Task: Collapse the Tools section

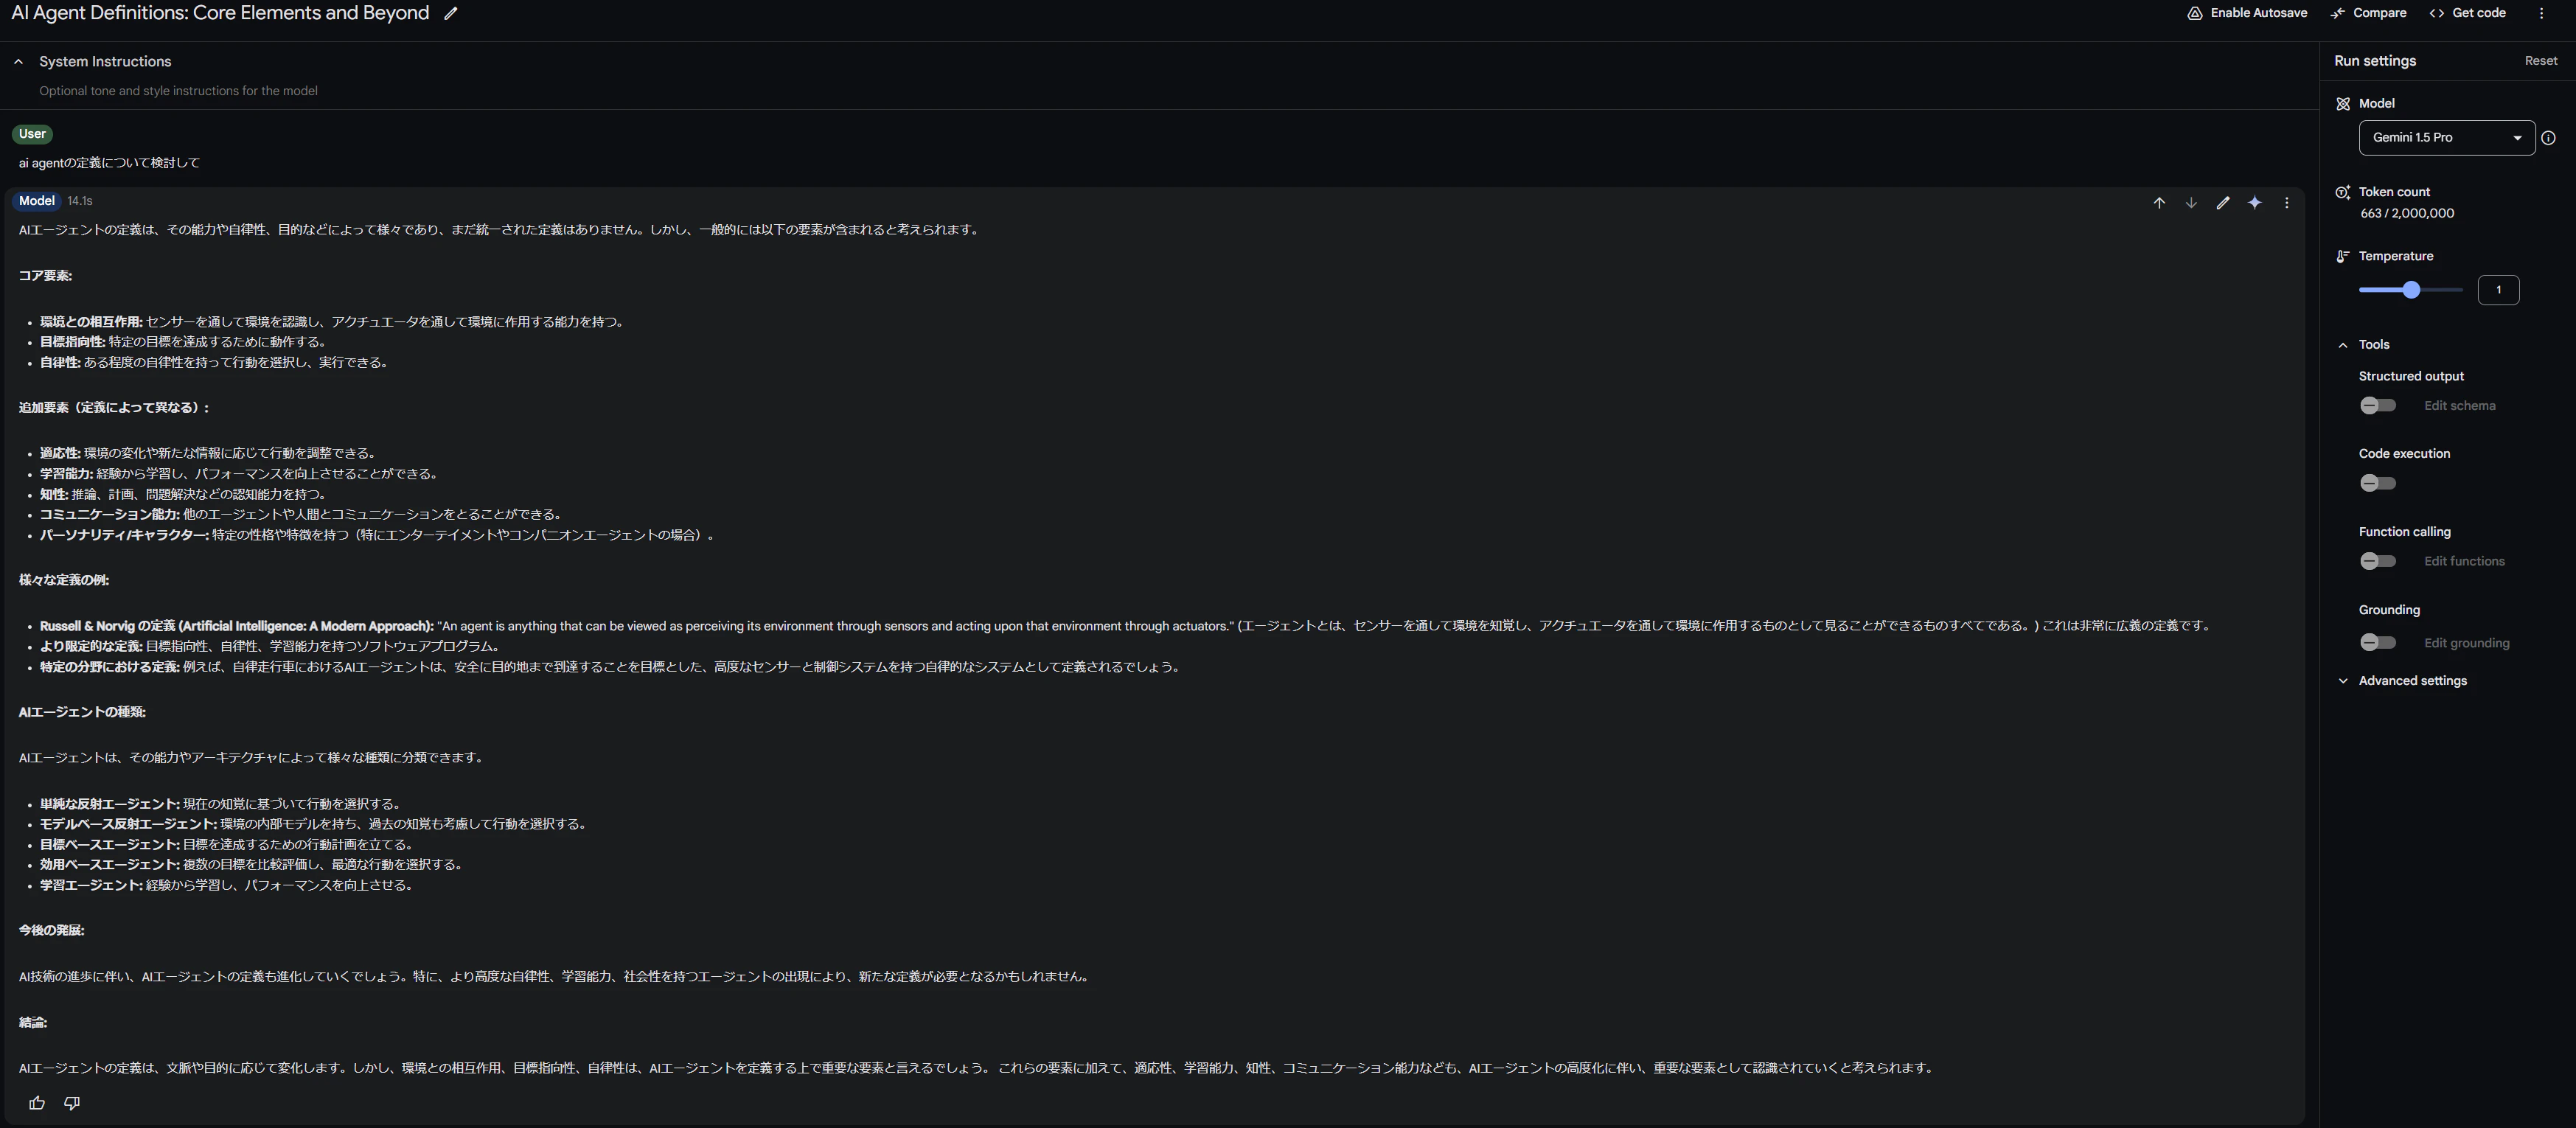Action: [x=2342, y=345]
